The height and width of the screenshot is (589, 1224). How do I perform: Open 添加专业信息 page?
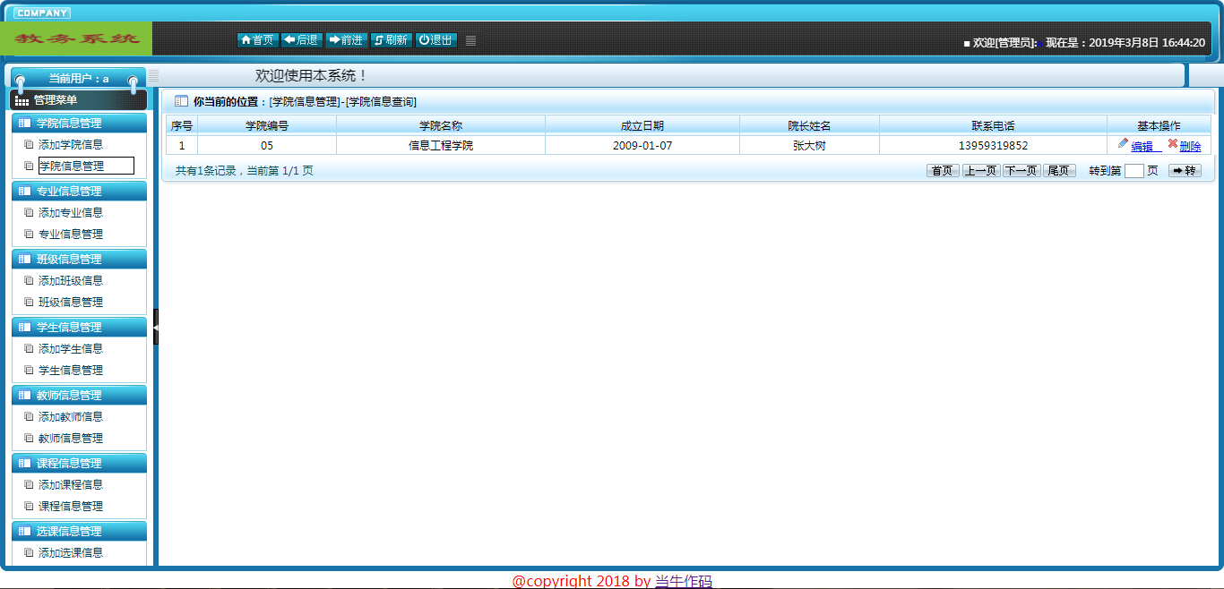coord(71,212)
